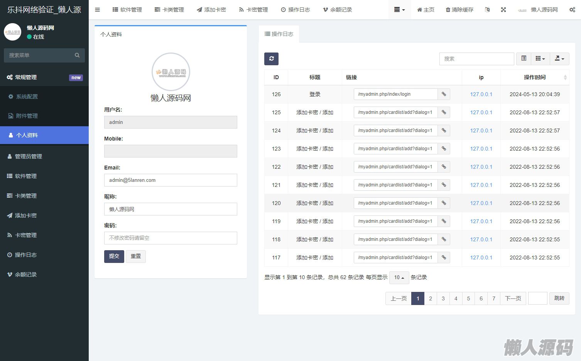Click the language switch icon in top bar

coord(487,10)
